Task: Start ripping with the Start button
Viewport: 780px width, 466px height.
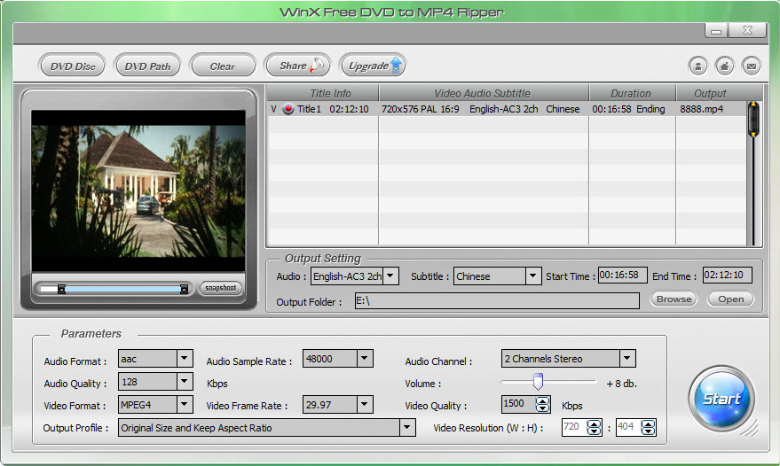Action: pyautogui.click(x=721, y=399)
